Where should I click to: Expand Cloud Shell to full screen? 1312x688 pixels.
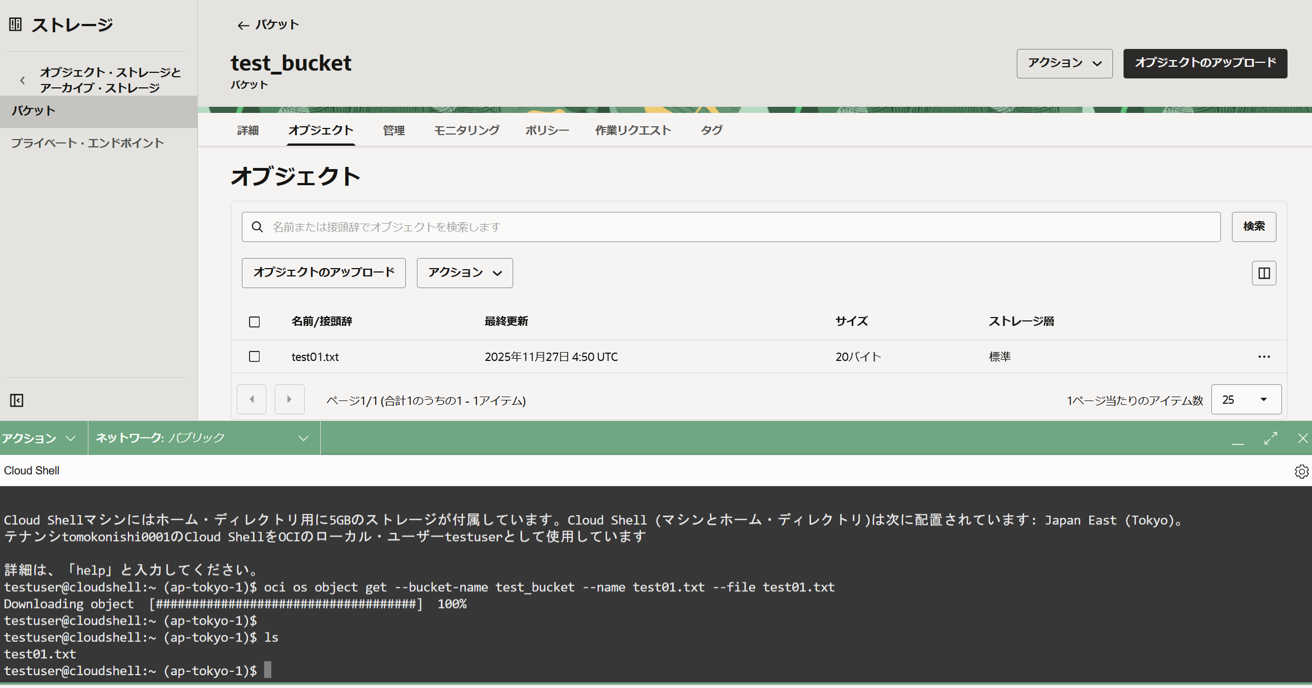[1271, 438]
